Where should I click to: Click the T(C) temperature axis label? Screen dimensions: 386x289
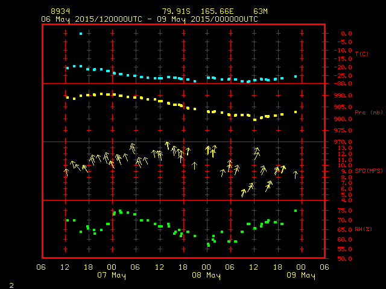click(362, 54)
